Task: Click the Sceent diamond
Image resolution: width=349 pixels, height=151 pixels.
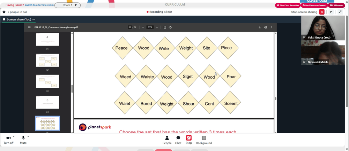Action: tap(231, 103)
